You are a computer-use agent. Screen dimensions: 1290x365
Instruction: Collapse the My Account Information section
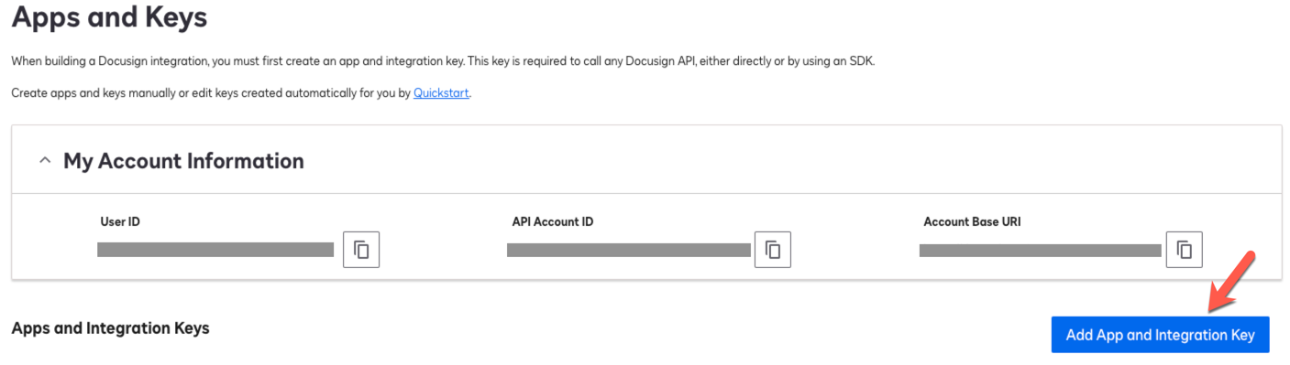point(44,160)
